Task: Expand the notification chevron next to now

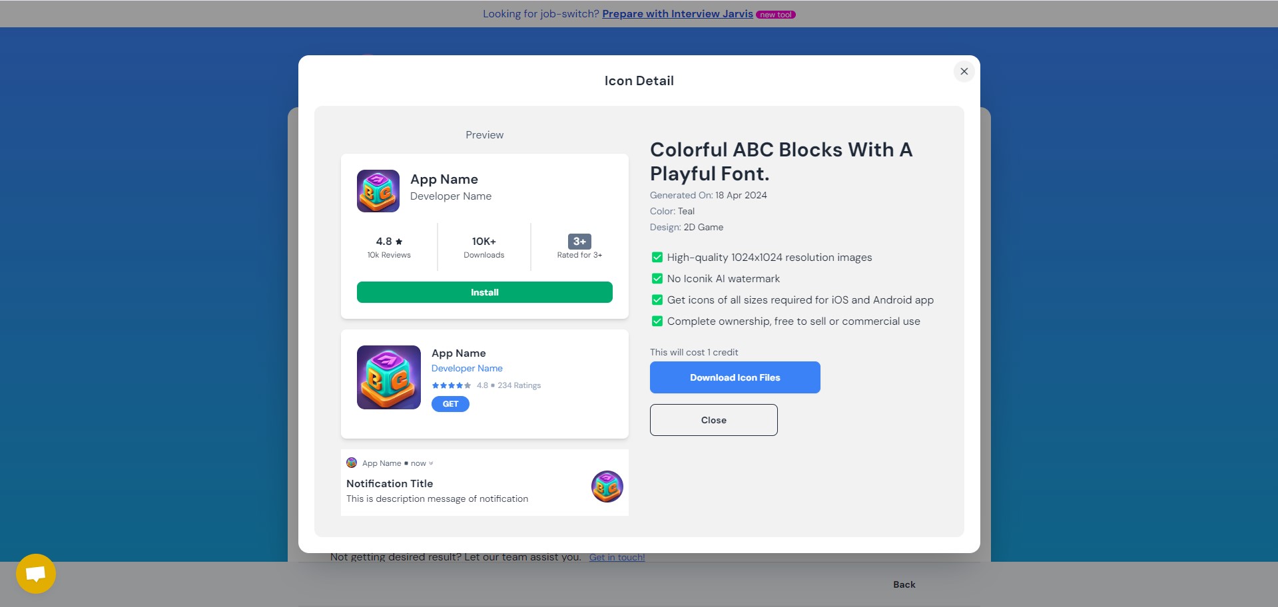Action: [431, 463]
